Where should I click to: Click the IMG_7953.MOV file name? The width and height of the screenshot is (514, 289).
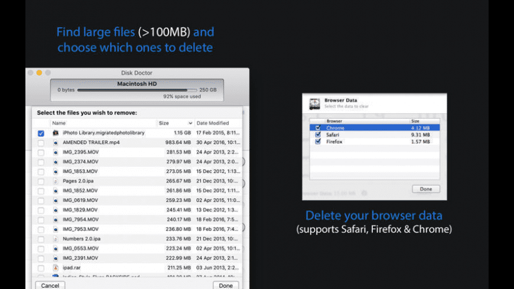click(80, 229)
